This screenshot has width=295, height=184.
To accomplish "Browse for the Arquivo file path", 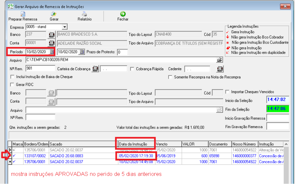I will tap(220, 60).
